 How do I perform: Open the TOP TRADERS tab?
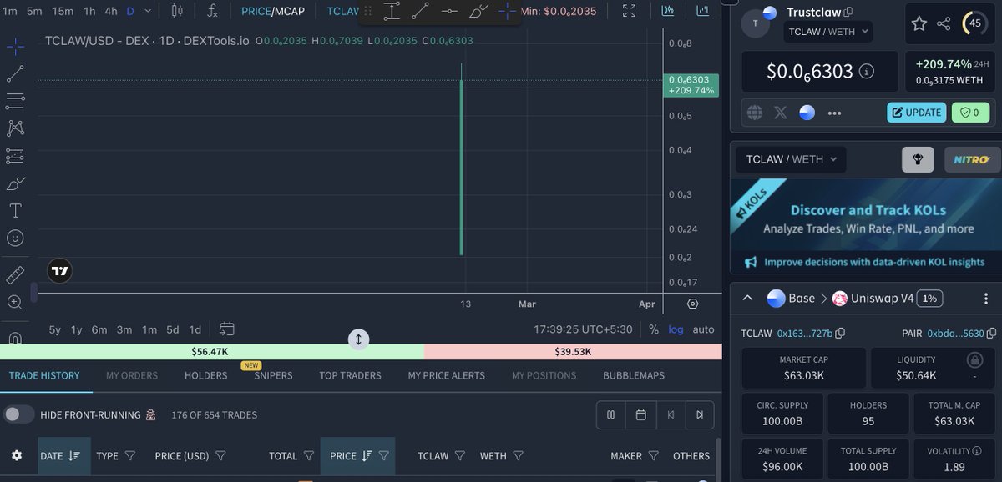coord(350,375)
